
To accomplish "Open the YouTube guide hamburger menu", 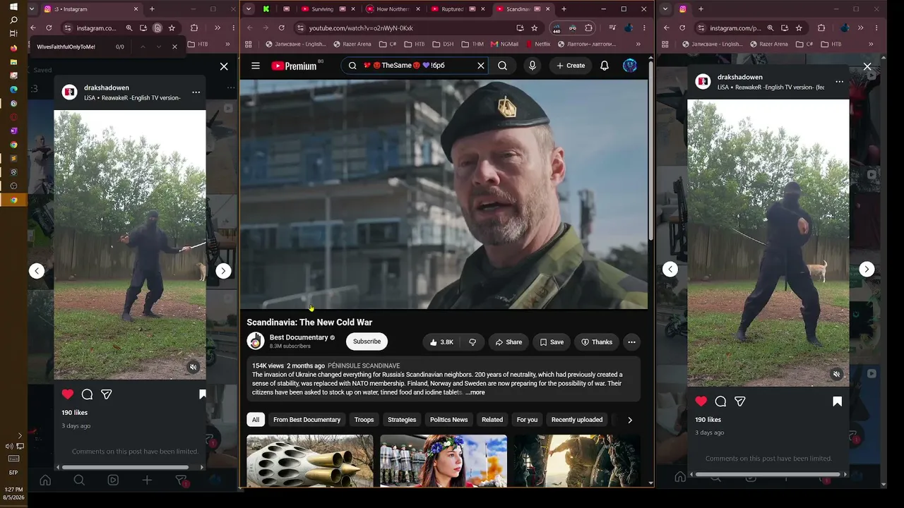I will [x=256, y=66].
